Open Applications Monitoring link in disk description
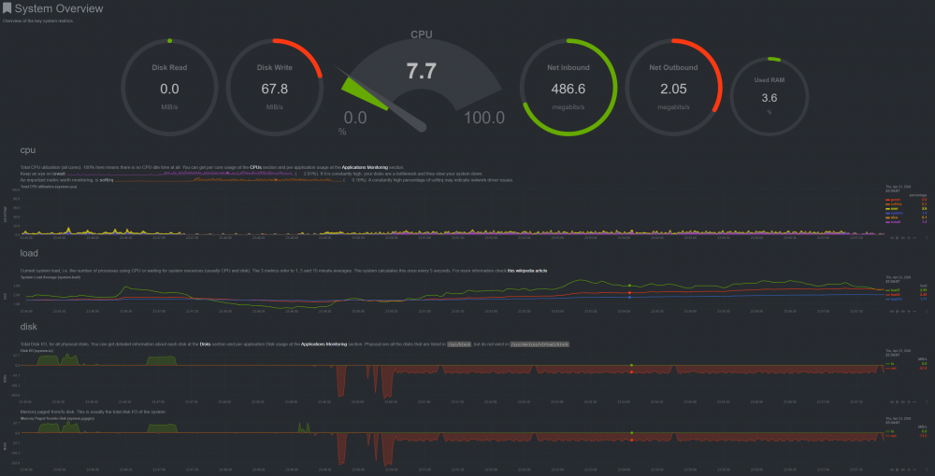Viewport: 935px width, 476px height. coord(324,343)
